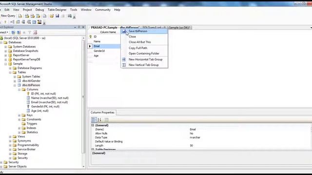Click the Length property value 50
This screenshot has width=312, height=175.
(x=192, y=145)
